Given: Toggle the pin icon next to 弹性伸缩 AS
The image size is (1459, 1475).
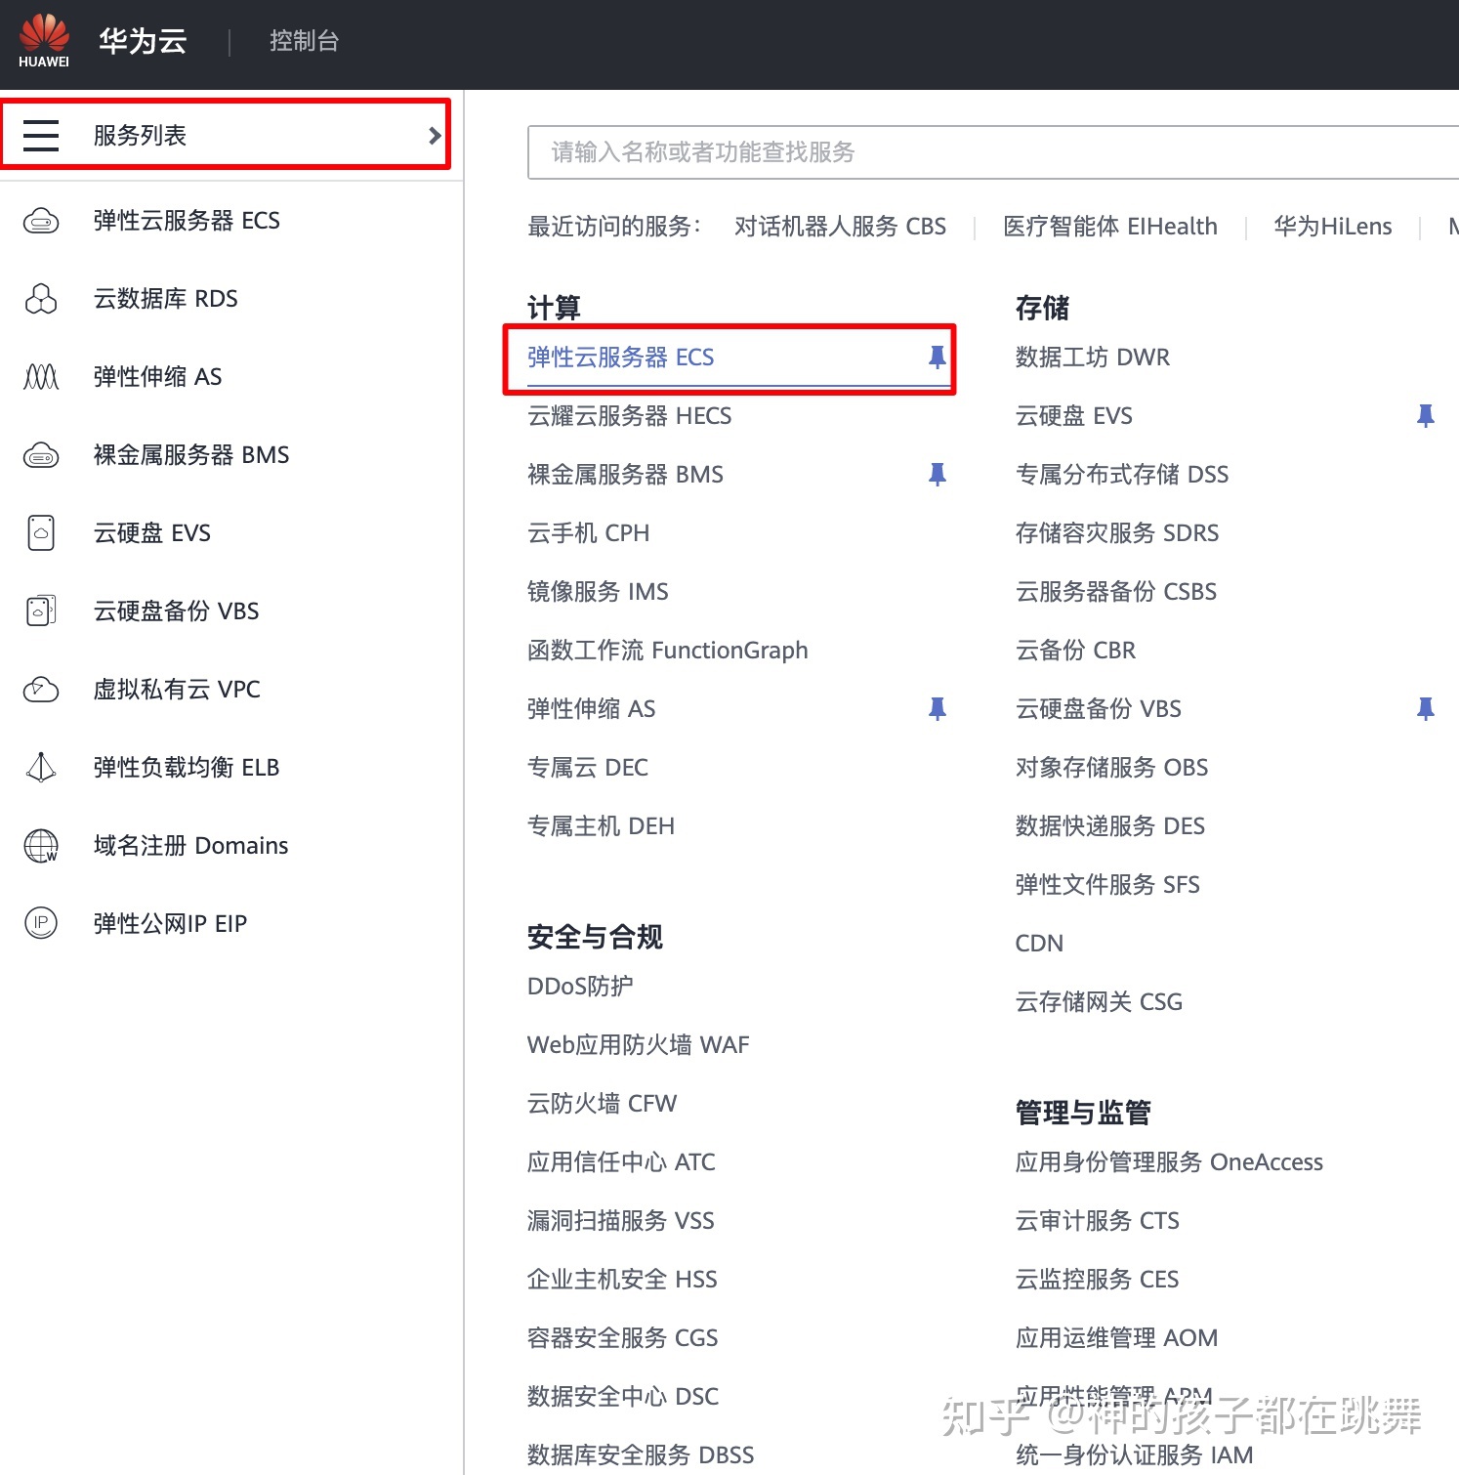Looking at the screenshot, I should pos(938,709).
